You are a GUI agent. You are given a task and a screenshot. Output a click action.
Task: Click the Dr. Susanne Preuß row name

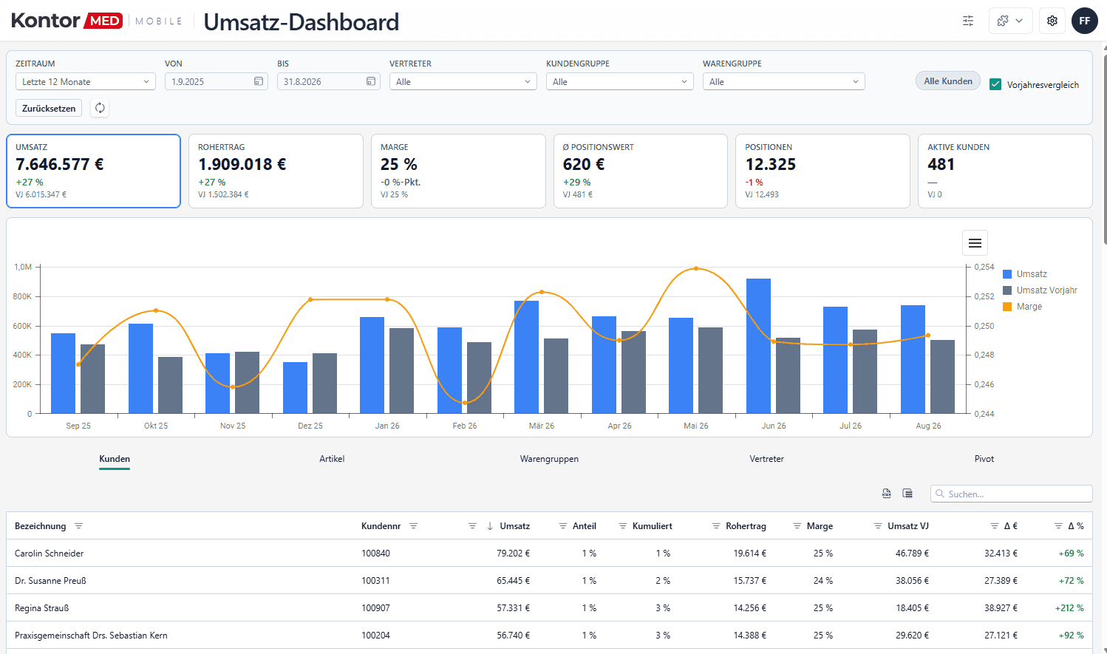pyautogui.click(x=50, y=581)
